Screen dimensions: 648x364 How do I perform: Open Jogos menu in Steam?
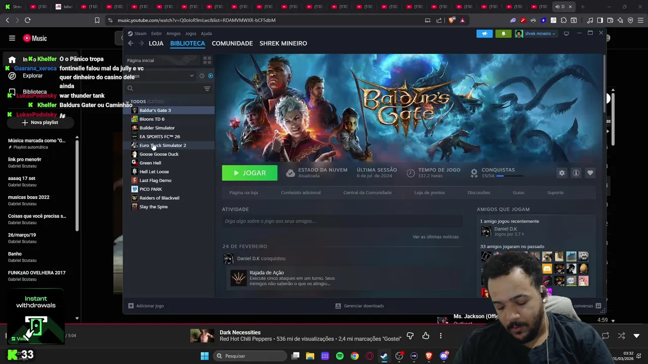(190, 33)
